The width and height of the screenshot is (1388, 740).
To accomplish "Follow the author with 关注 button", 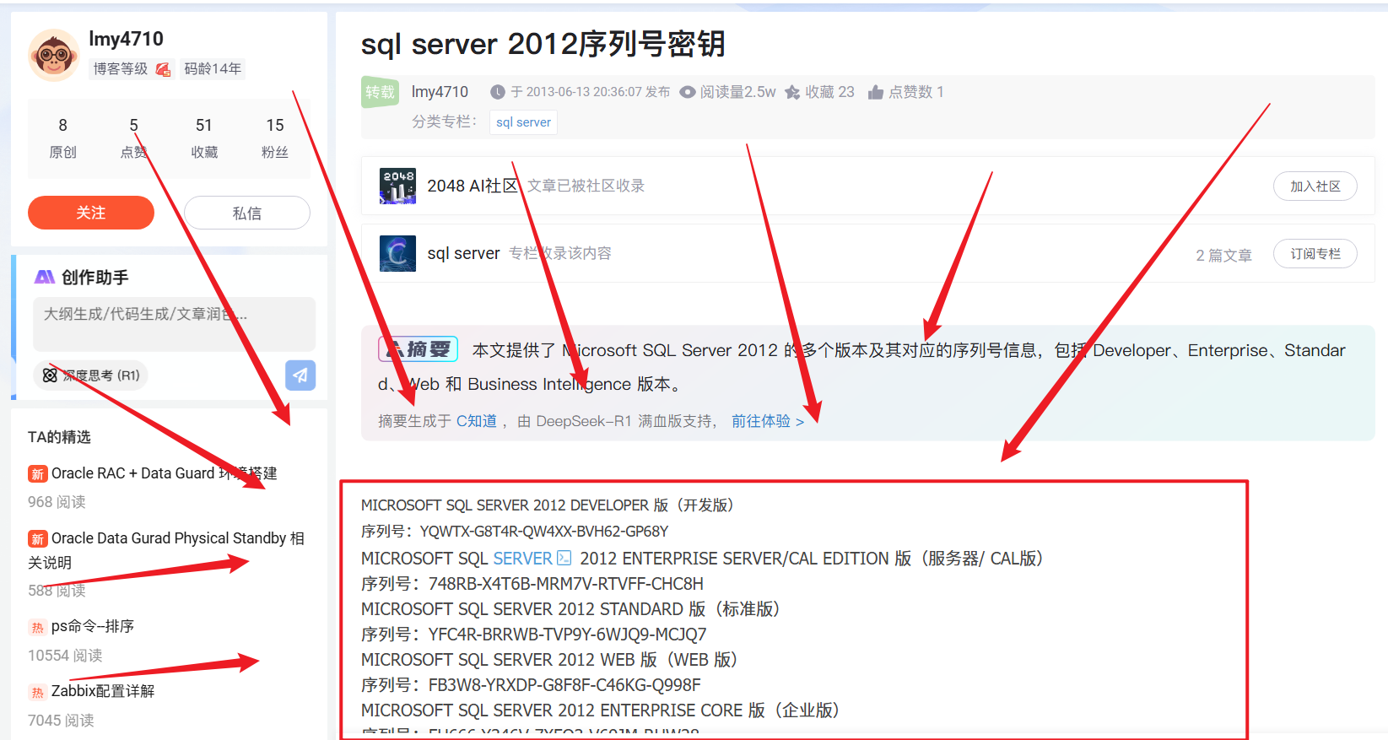I will point(91,213).
